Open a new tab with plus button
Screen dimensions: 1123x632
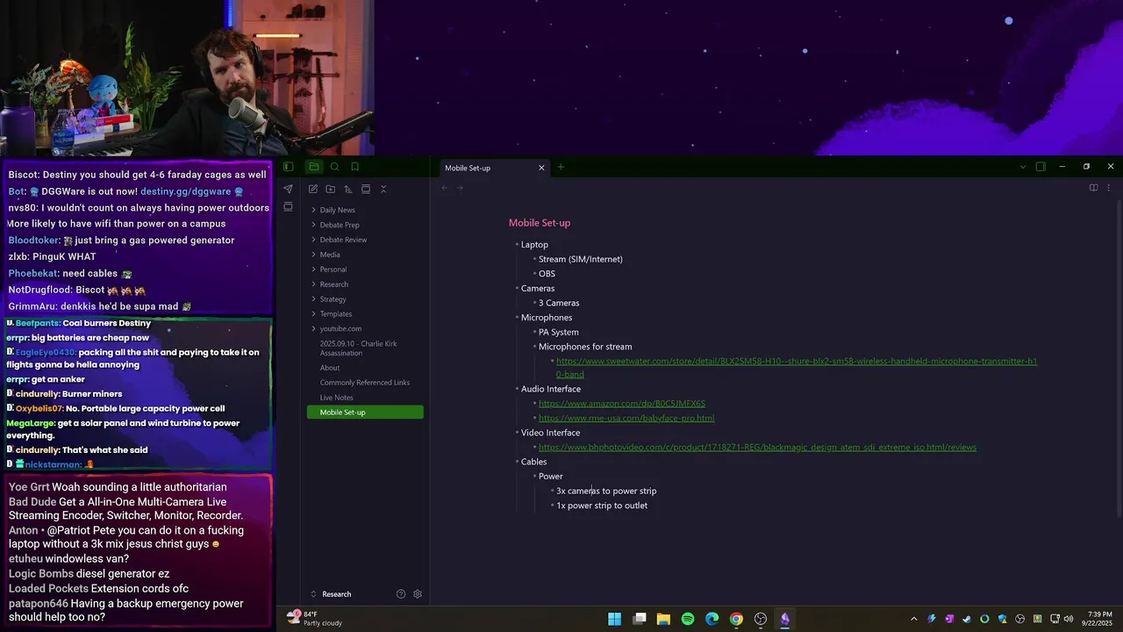tap(561, 168)
